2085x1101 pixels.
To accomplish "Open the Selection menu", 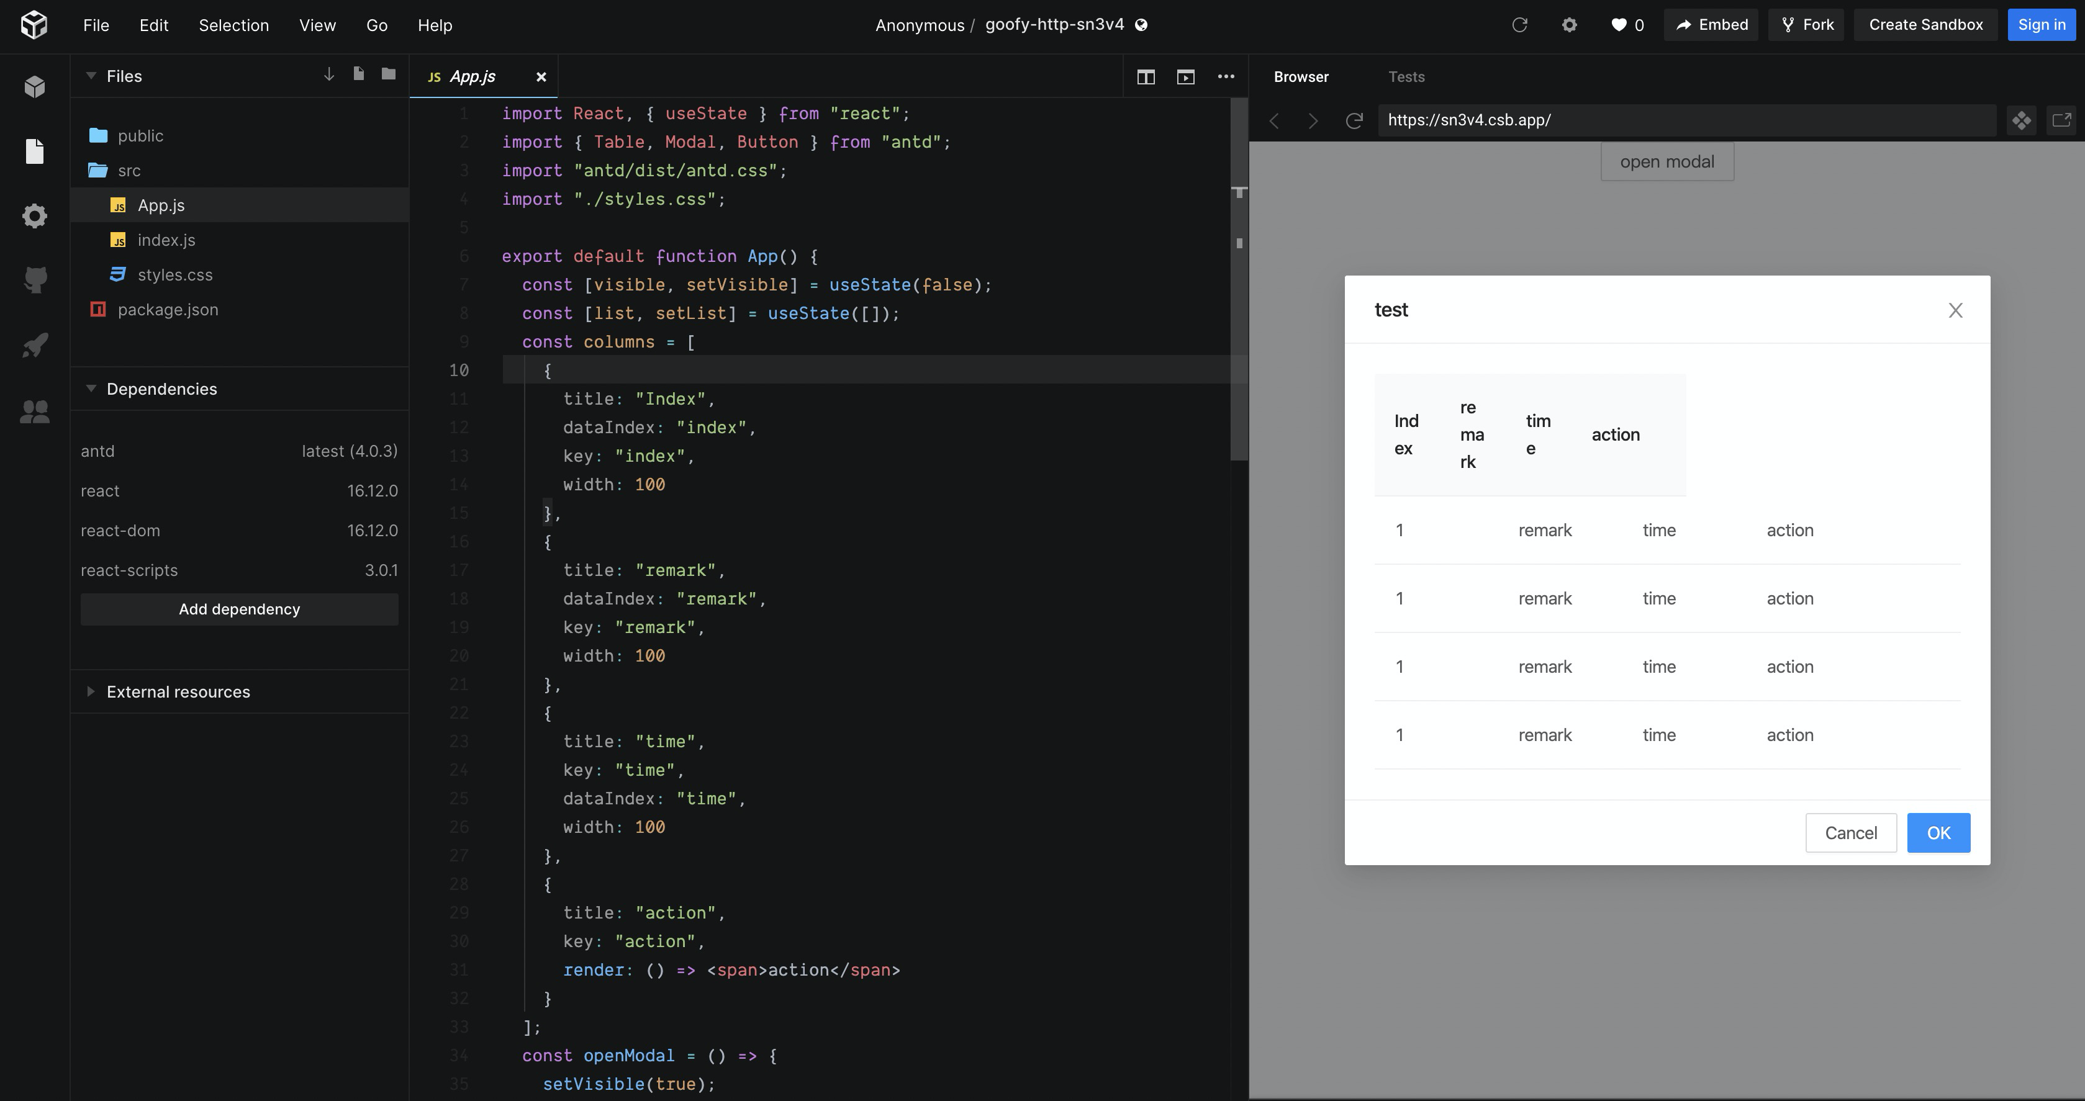I will (233, 25).
